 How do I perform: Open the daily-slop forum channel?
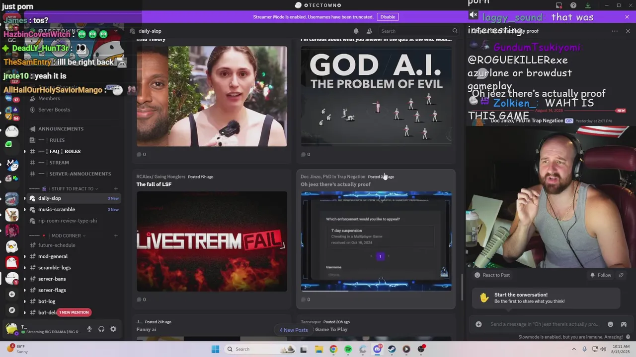tap(74, 198)
